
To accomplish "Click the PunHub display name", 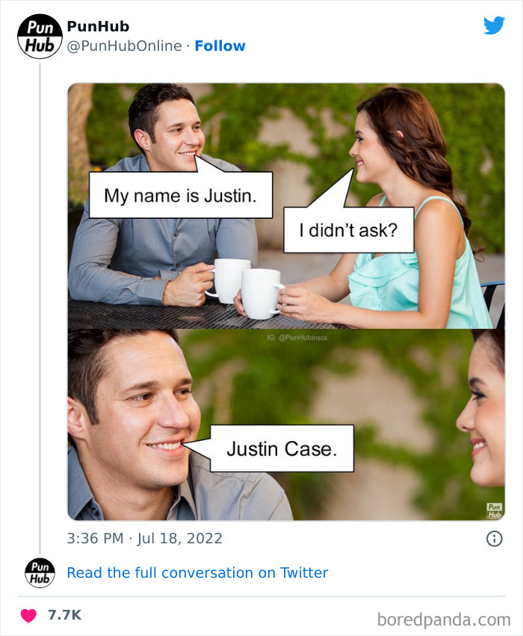I will click(98, 25).
